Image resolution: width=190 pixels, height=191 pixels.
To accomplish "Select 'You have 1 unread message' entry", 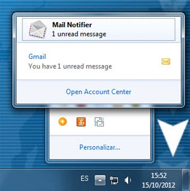I will pos(70,67).
